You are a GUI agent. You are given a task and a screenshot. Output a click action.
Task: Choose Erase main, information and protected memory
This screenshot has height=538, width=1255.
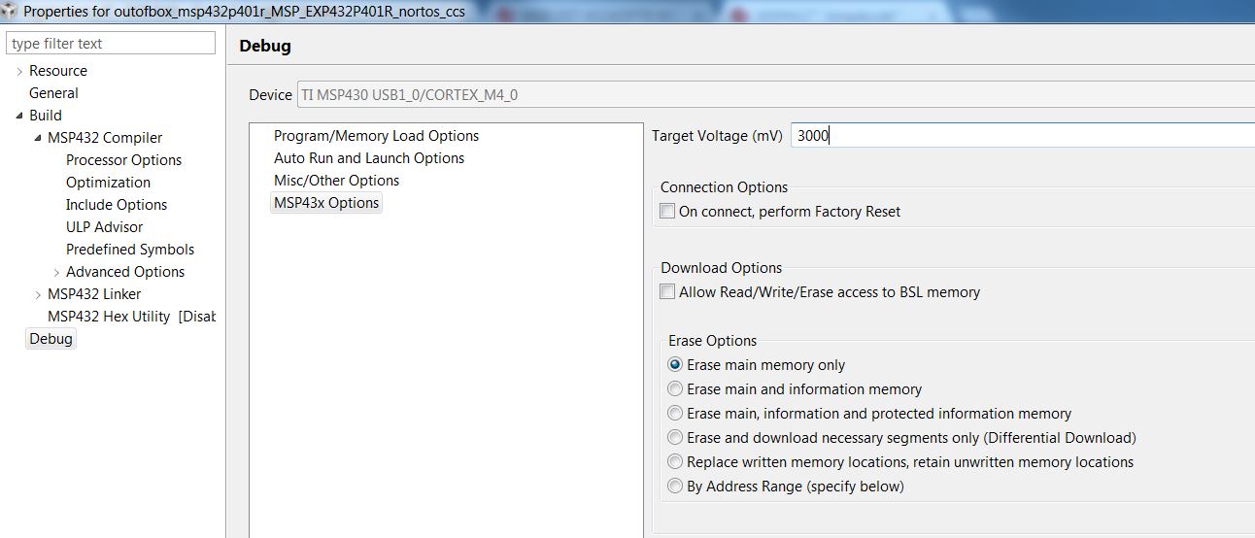pyautogui.click(x=675, y=414)
